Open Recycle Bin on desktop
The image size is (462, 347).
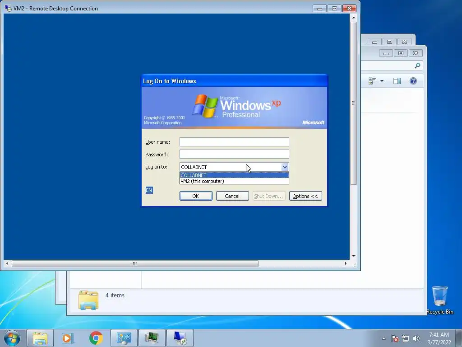(x=440, y=300)
